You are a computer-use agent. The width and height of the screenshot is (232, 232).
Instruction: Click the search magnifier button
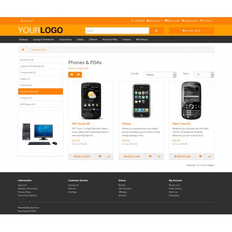[156, 31]
